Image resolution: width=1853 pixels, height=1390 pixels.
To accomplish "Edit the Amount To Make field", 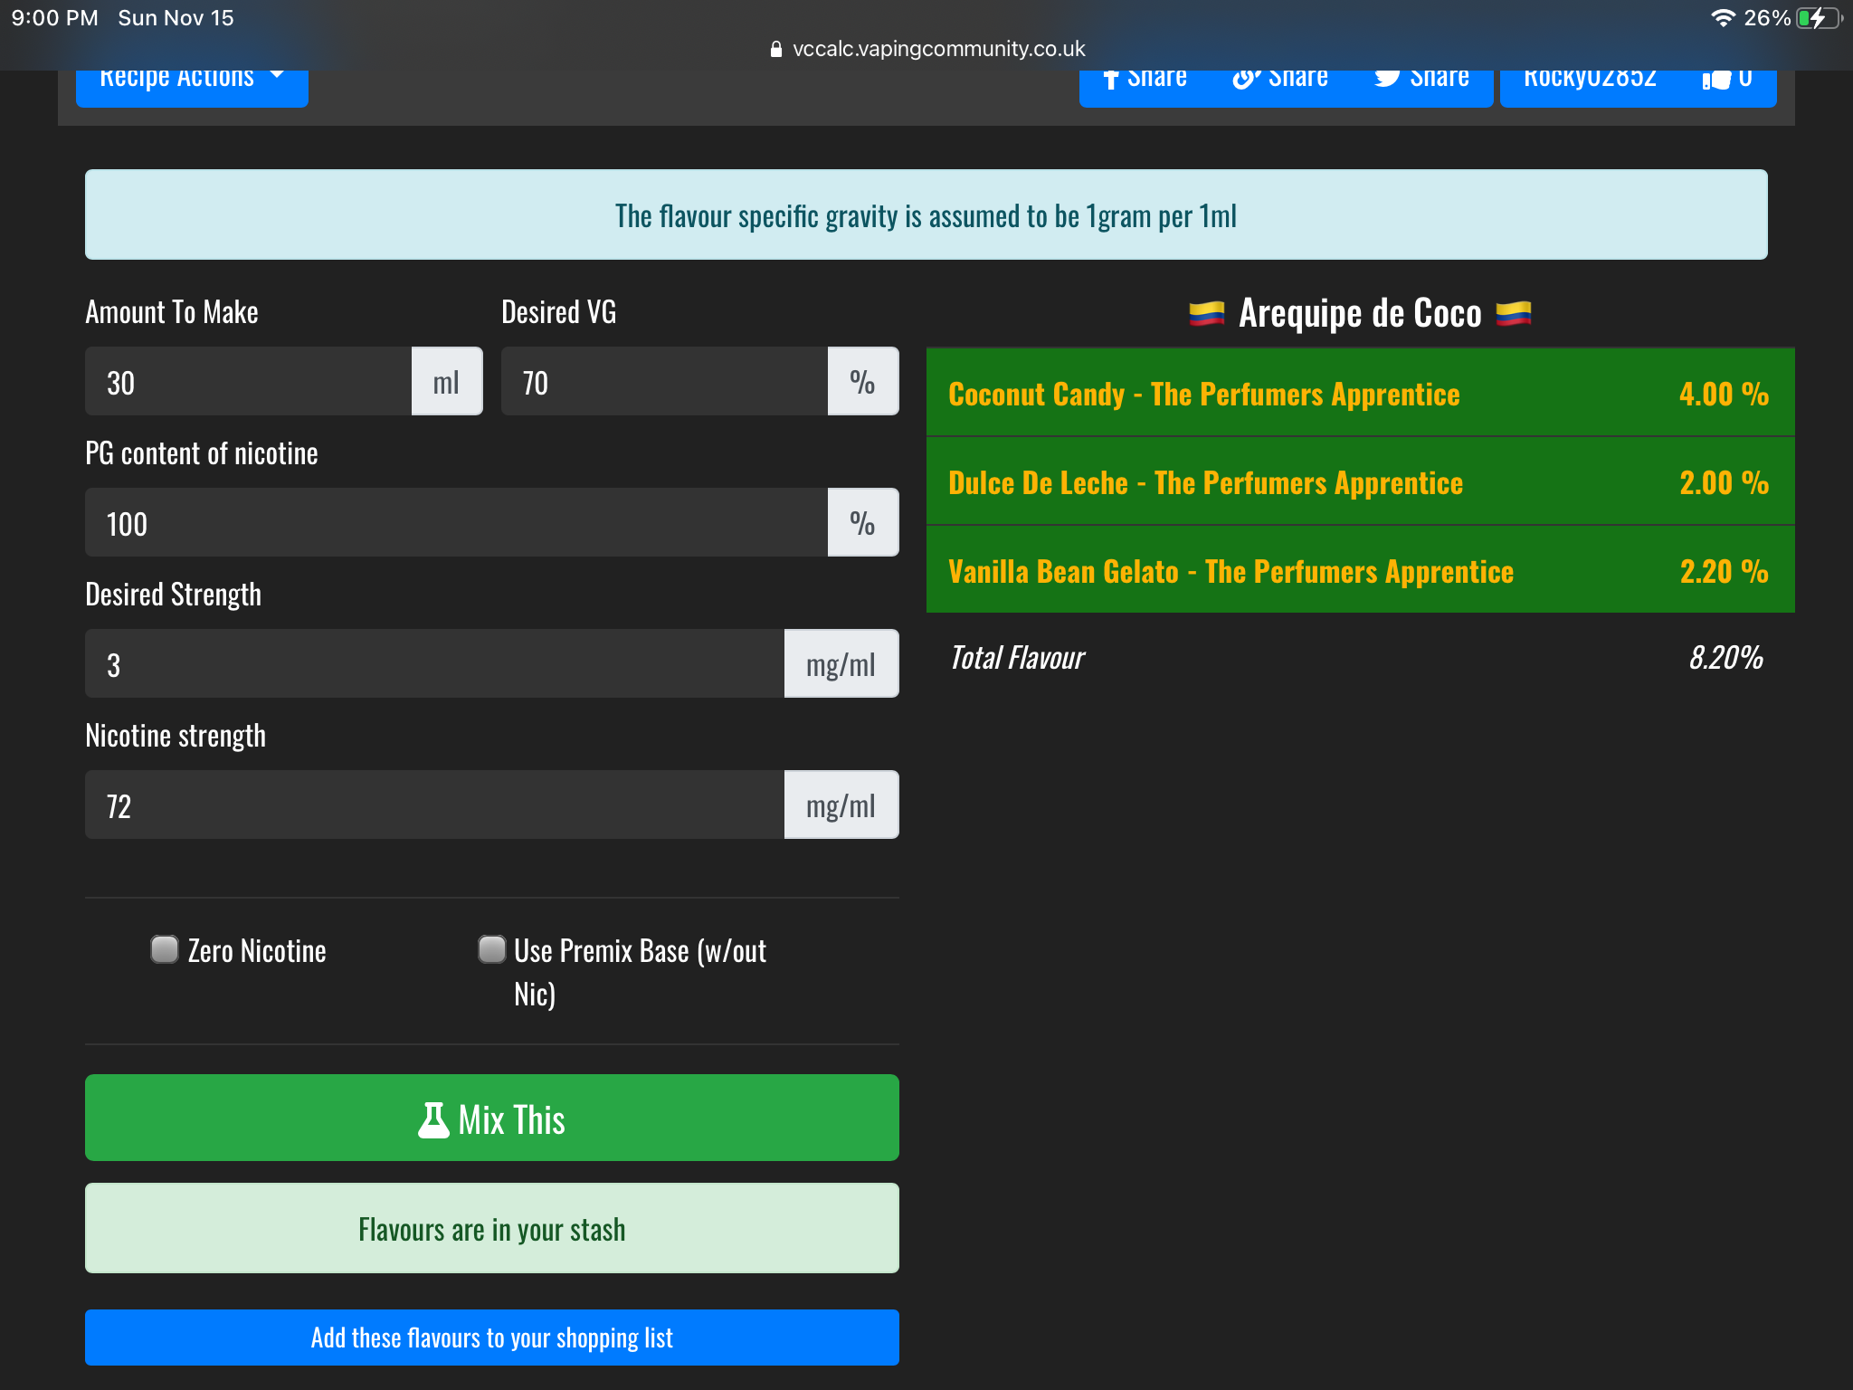I will pyautogui.click(x=248, y=382).
